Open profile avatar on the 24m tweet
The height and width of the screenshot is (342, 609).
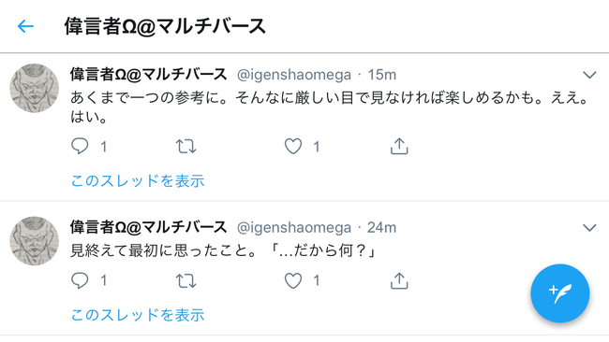click(x=34, y=241)
